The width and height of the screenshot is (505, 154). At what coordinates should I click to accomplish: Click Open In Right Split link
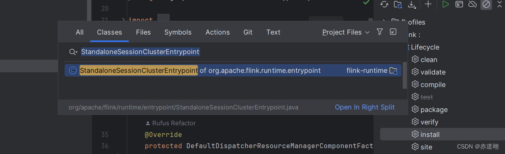coord(365,107)
